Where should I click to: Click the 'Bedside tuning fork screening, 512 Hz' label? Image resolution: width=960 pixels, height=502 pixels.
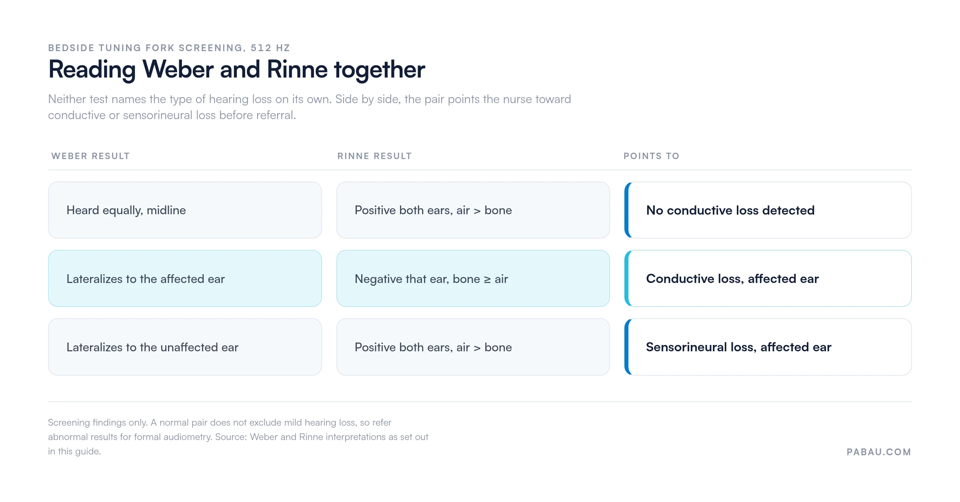pyautogui.click(x=169, y=48)
